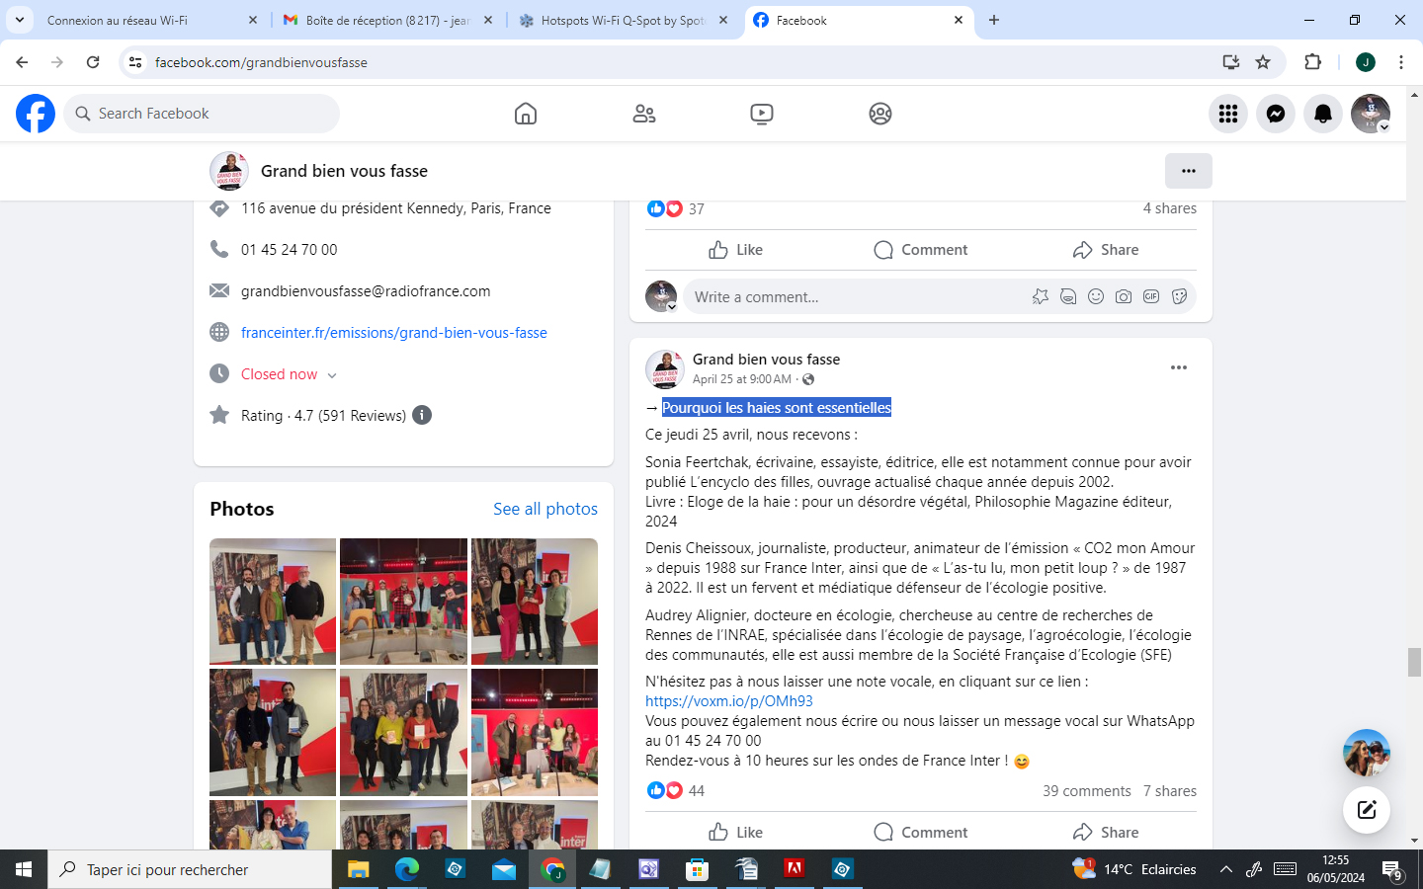
Task: Focus the Search Facebook field
Action: [202, 114]
